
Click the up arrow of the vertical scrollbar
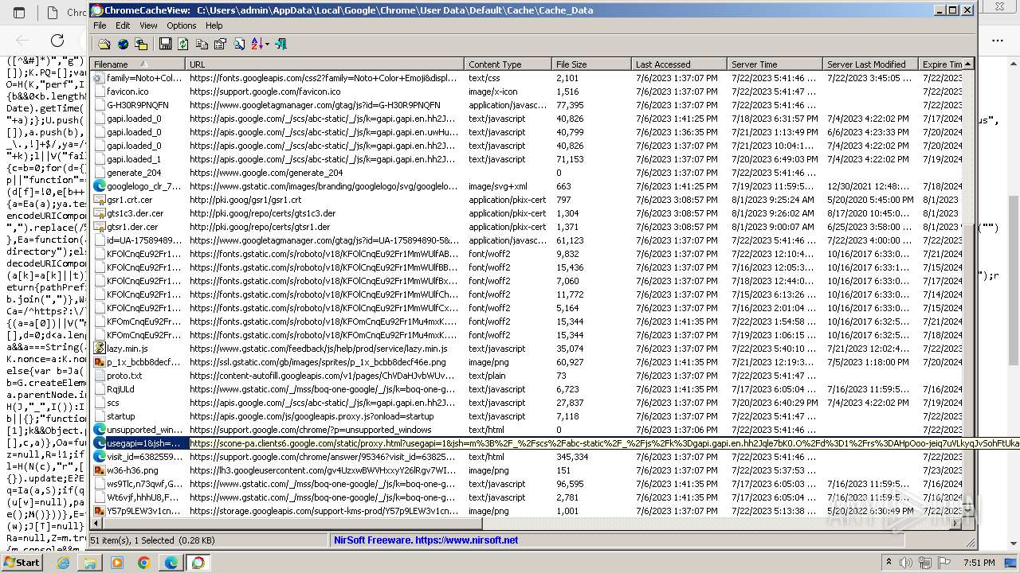click(x=969, y=64)
